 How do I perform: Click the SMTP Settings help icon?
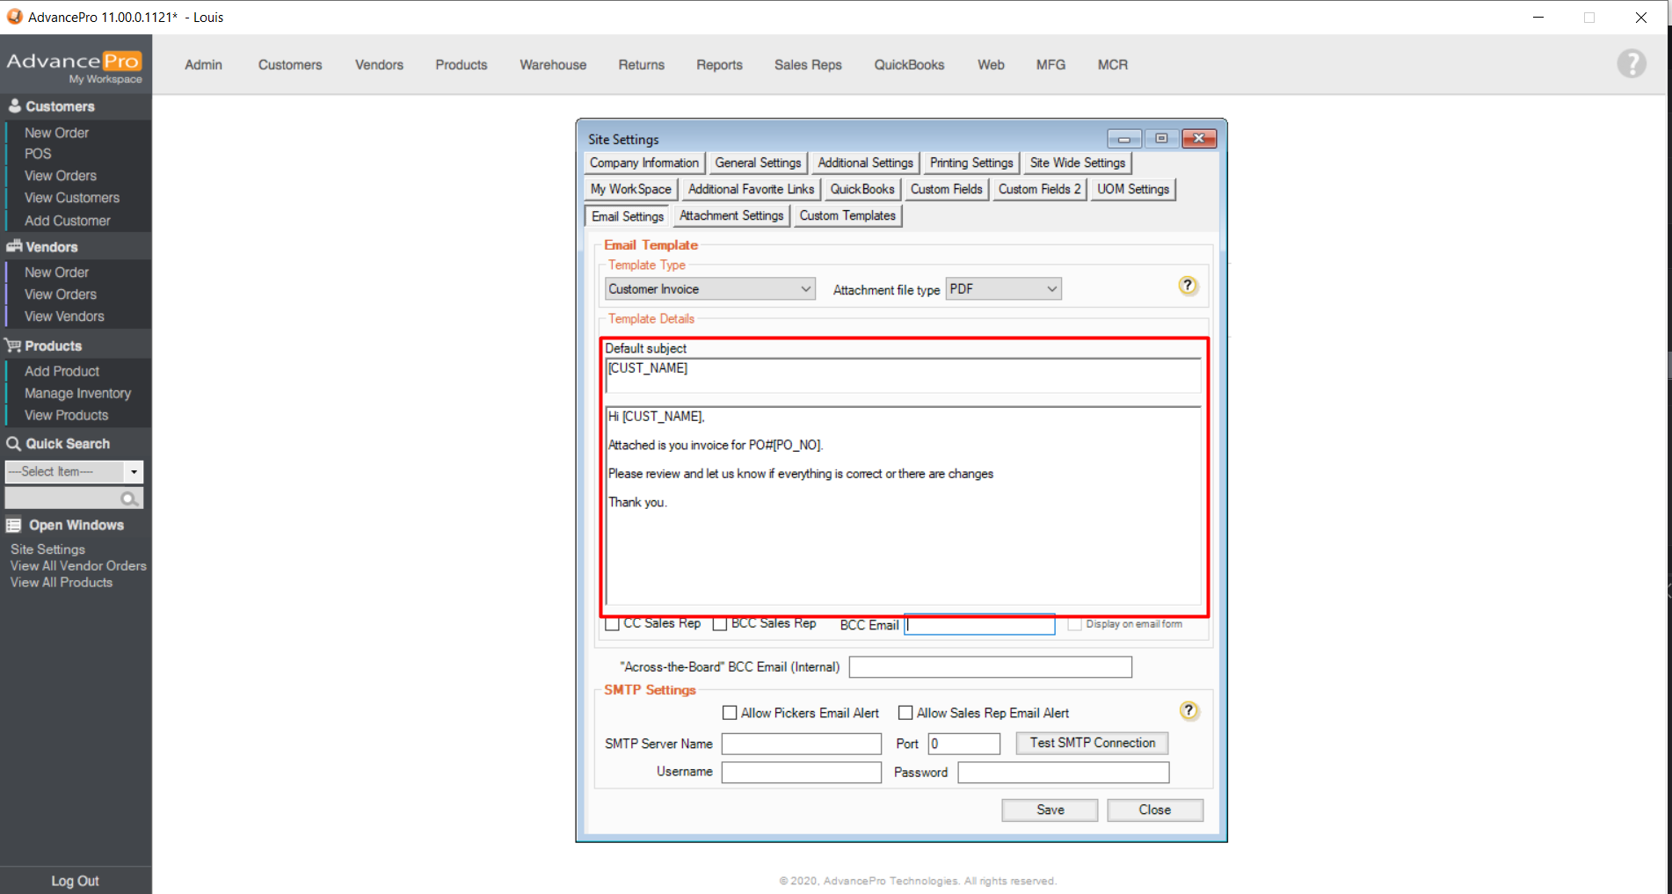point(1189,711)
